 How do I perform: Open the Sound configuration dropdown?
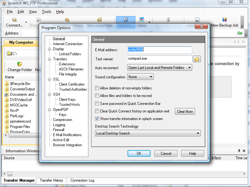pyautogui.click(x=151, y=77)
